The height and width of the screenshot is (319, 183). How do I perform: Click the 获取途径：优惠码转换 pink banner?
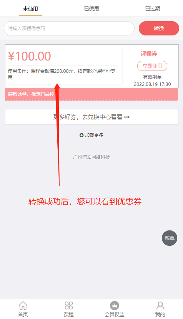[x=91, y=94]
